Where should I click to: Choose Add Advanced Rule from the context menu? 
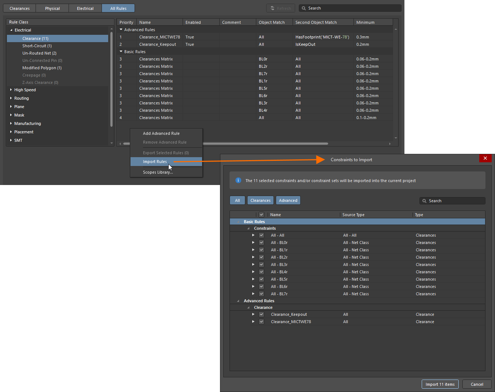point(166,133)
